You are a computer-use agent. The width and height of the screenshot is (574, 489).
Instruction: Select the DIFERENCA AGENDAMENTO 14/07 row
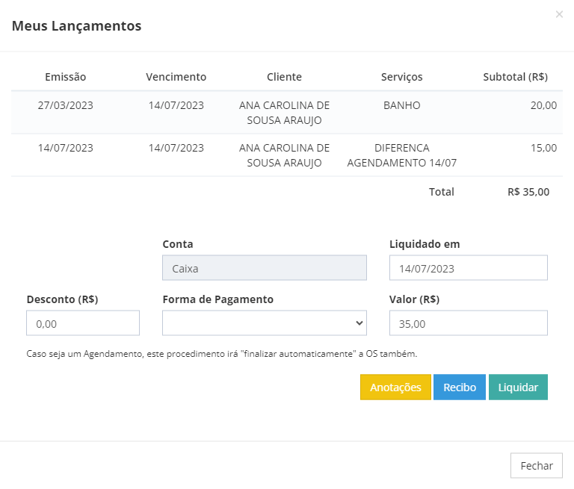287,155
